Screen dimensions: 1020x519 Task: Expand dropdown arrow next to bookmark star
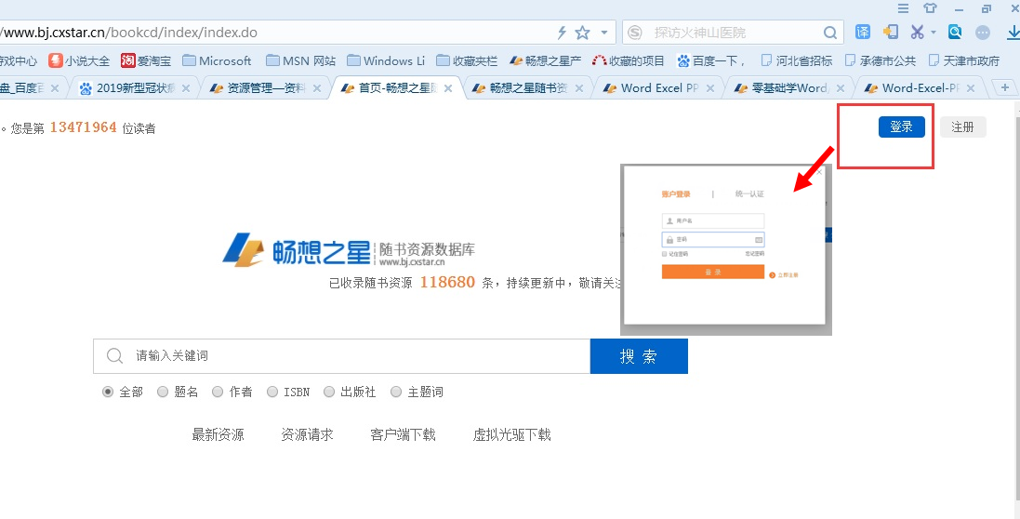pos(603,33)
